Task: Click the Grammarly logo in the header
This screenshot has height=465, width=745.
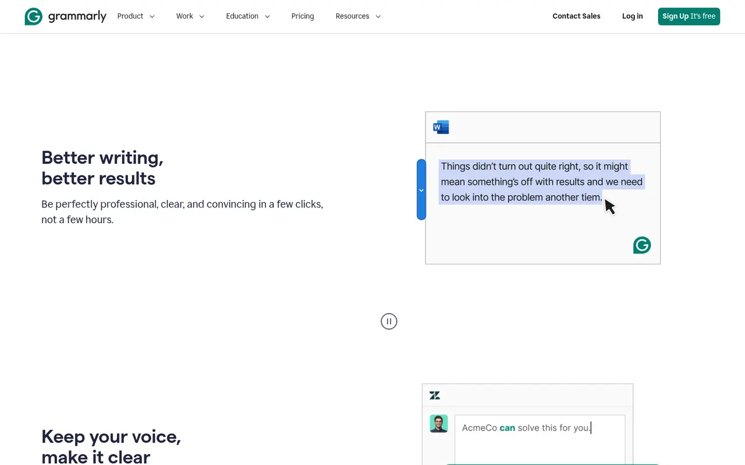Action: (66, 16)
